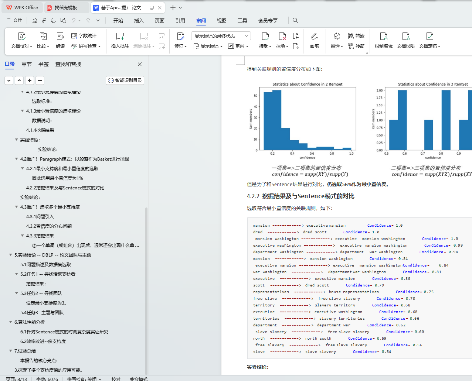The width and height of the screenshot is (472, 381).
Task: Jump to next revision icon
Action: click(296, 46)
